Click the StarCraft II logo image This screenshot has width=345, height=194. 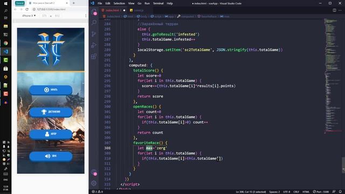coord(51,49)
